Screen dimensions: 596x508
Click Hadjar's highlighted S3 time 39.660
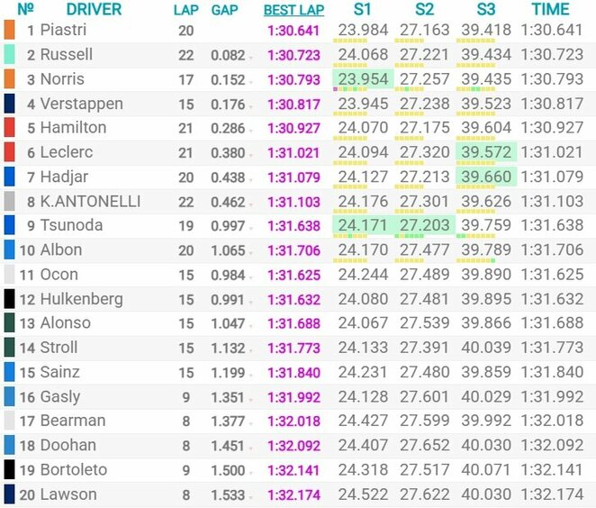pyautogui.click(x=487, y=177)
